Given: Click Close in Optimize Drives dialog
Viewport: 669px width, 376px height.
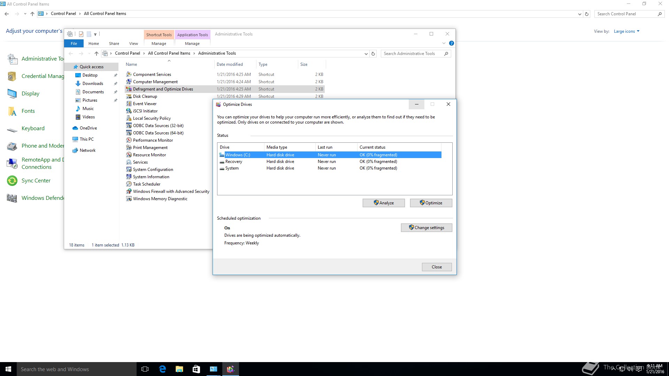Looking at the screenshot, I should (437, 267).
